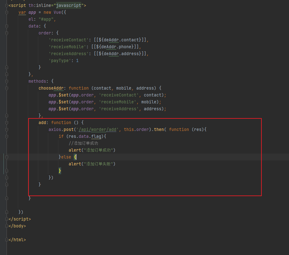Collapse fold marker on 'data: {' line
Image resolution: width=289 pixels, height=255 pixels.
click(7, 26)
